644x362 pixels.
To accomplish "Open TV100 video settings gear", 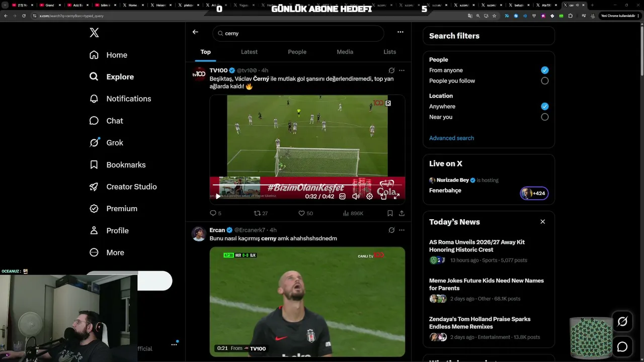I will coord(369,197).
